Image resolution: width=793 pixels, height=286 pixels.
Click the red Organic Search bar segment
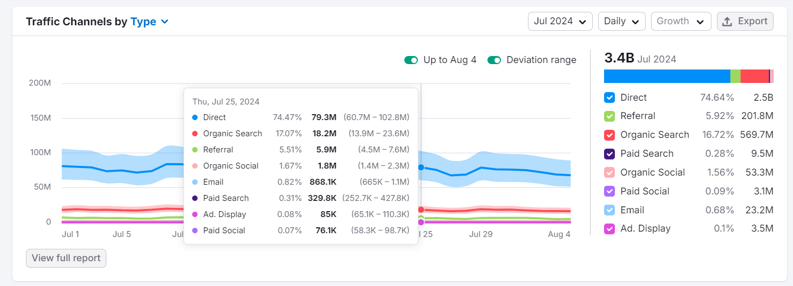pyautogui.click(x=755, y=76)
